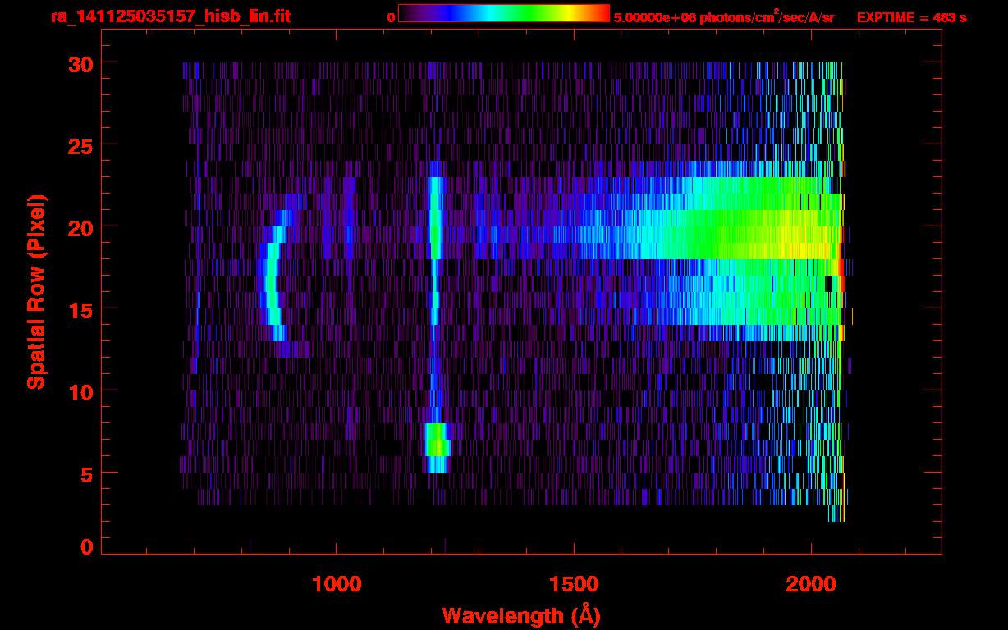Click the EXPTIME = 483 s text
1008x630 pixels.
click(x=911, y=17)
